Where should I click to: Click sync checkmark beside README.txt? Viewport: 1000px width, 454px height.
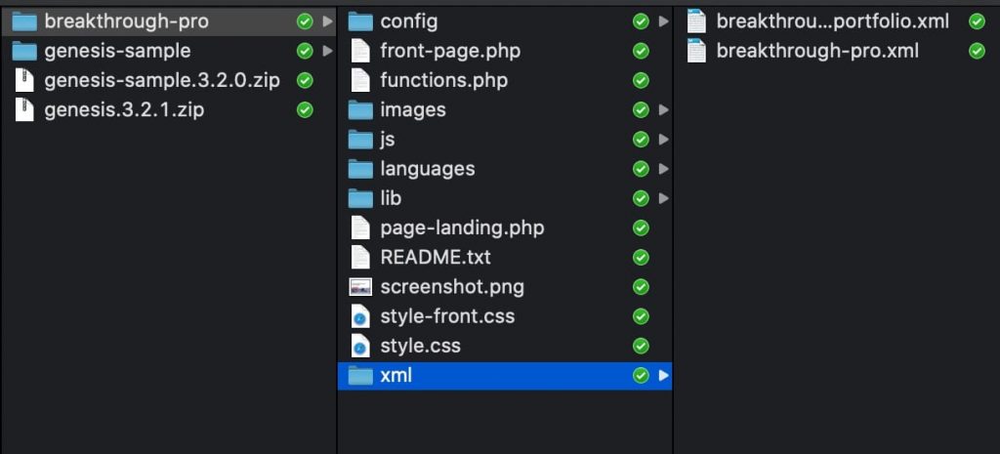(641, 258)
